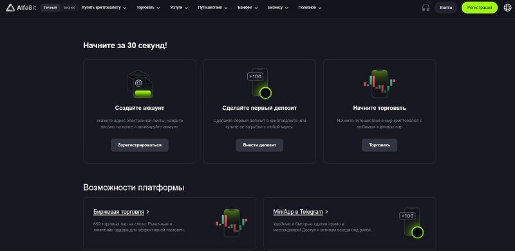
Task: Expand the Услуги dropdown menu
Action: 179,8
